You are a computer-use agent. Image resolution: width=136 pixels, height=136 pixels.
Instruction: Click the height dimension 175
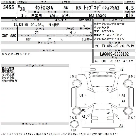tap(131, 61)
